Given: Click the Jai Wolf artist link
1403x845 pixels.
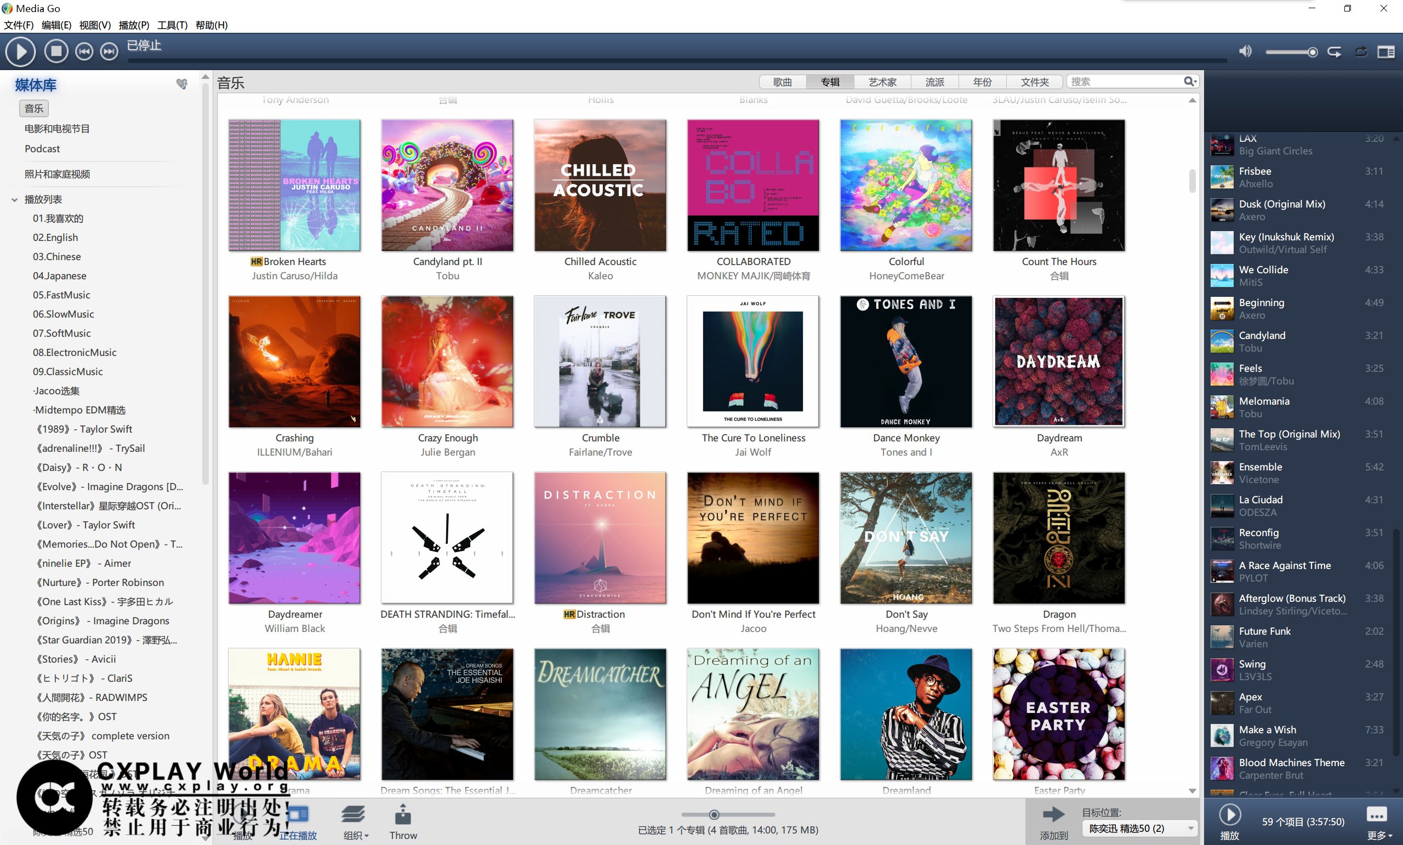Looking at the screenshot, I should pos(753,452).
